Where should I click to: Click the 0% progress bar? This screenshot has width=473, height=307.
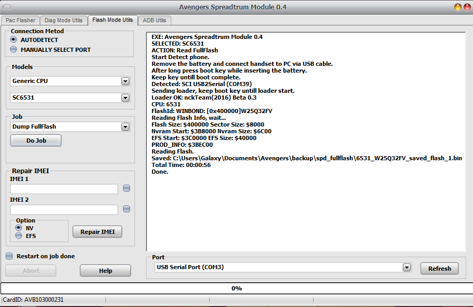(x=237, y=288)
